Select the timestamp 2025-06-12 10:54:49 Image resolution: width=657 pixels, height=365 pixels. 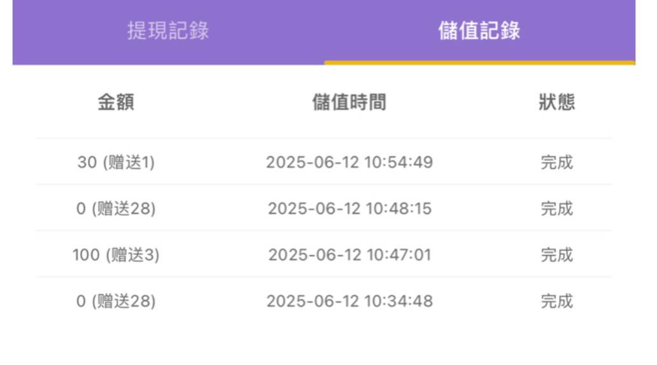click(x=349, y=162)
